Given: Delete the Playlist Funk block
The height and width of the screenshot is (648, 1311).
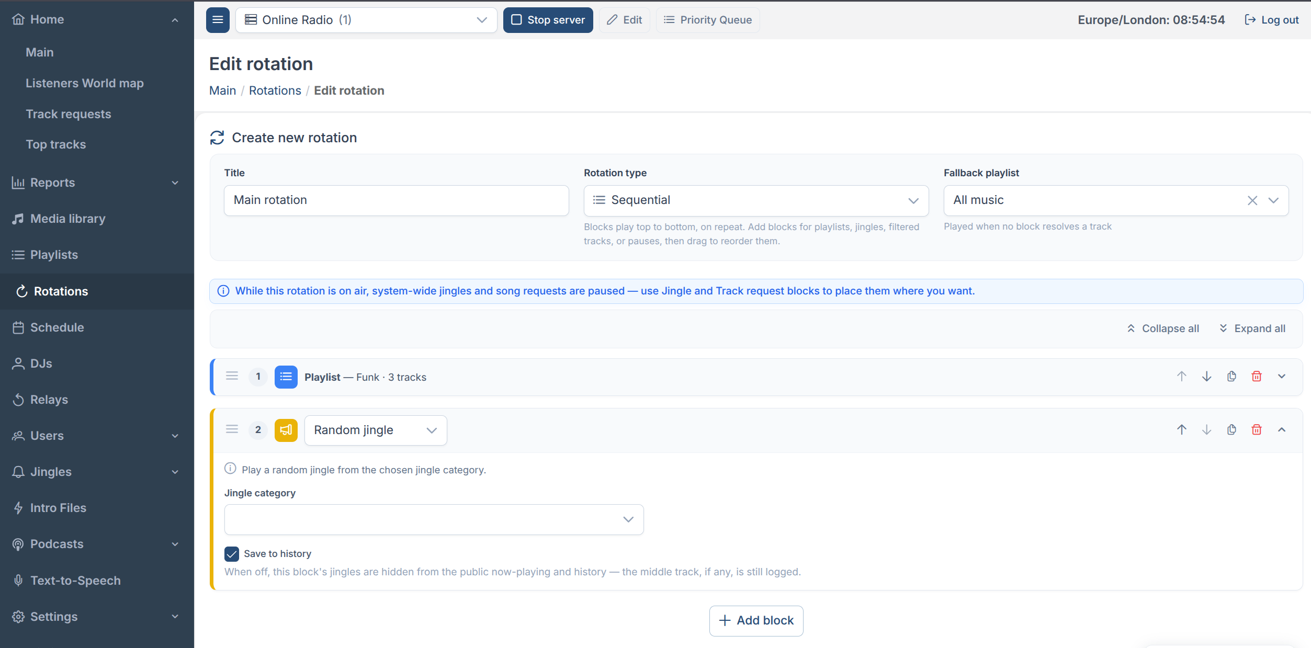Looking at the screenshot, I should pyautogui.click(x=1257, y=377).
